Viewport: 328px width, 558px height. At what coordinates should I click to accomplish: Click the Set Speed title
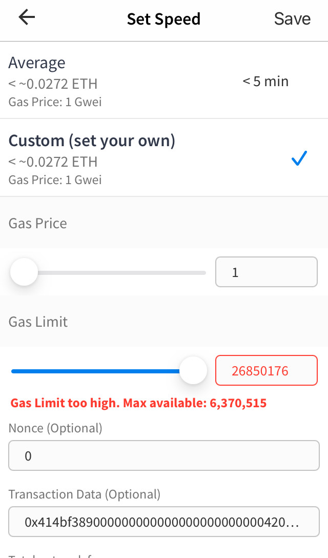163,18
